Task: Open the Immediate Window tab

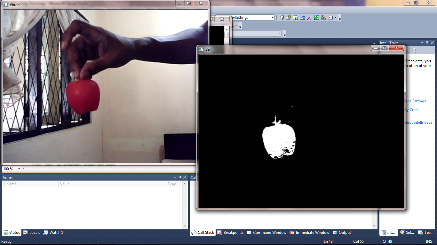Action: 309,233
